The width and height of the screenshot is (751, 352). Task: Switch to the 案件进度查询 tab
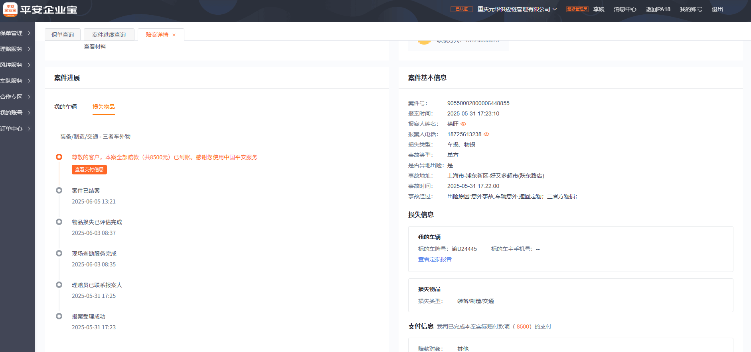109,35
